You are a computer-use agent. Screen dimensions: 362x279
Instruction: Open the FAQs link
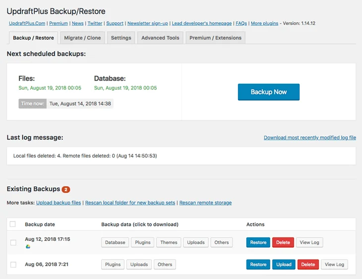(241, 23)
